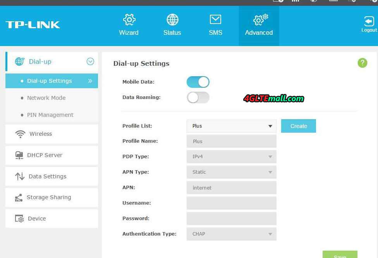Image resolution: width=378 pixels, height=258 pixels.
Task: Open the Profile List dropdown
Action: 231,126
